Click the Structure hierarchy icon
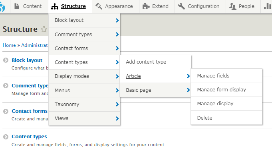The image size is (272, 147). [55, 6]
